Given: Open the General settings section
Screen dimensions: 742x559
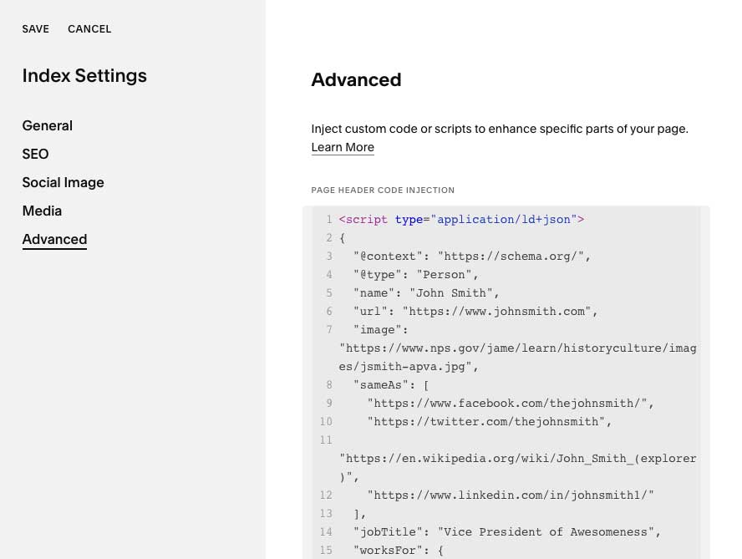Looking at the screenshot, I should click(x=47, y=126).
